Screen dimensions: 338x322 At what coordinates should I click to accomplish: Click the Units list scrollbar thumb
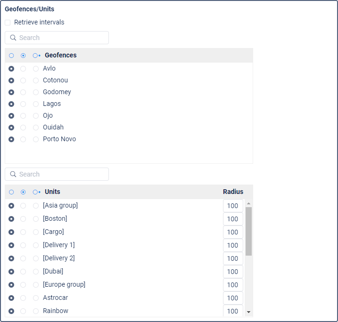tap(248, 232)
